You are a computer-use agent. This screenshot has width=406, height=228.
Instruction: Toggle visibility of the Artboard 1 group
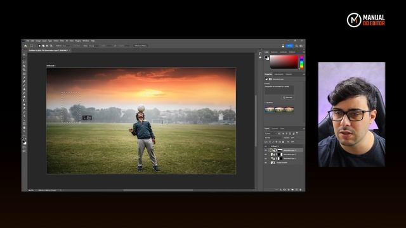[266, 146]
